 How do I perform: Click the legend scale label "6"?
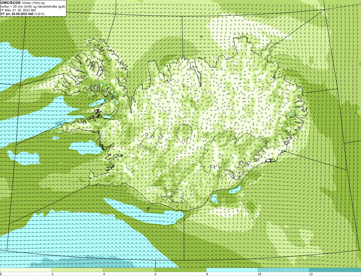pos(155,274)
